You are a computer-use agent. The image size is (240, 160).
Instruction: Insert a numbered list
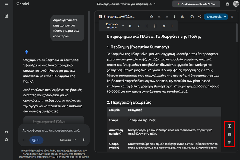click(x=155, y=26)
